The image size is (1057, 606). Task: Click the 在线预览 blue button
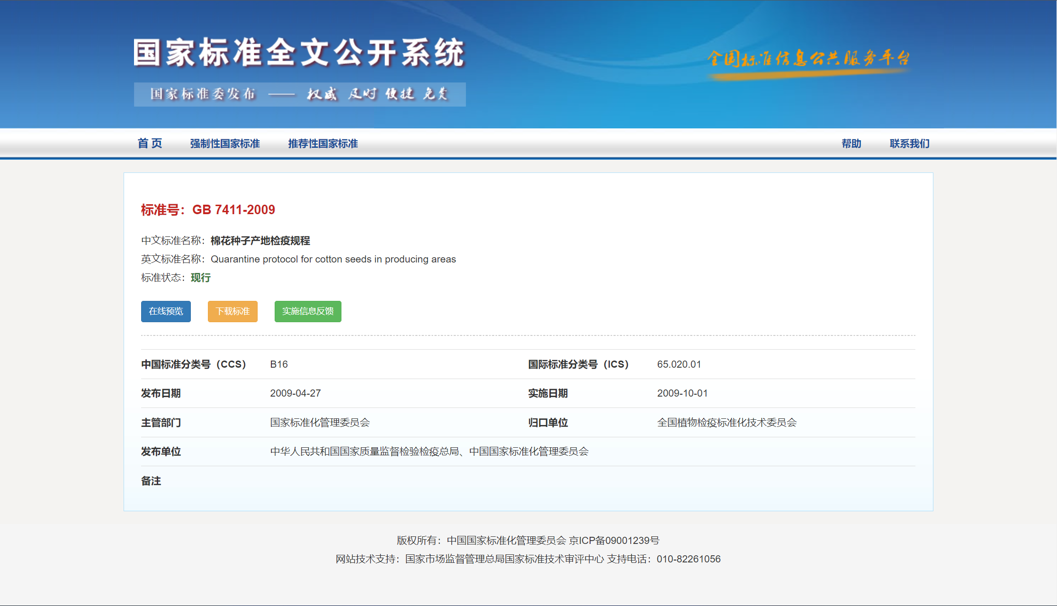166,311
